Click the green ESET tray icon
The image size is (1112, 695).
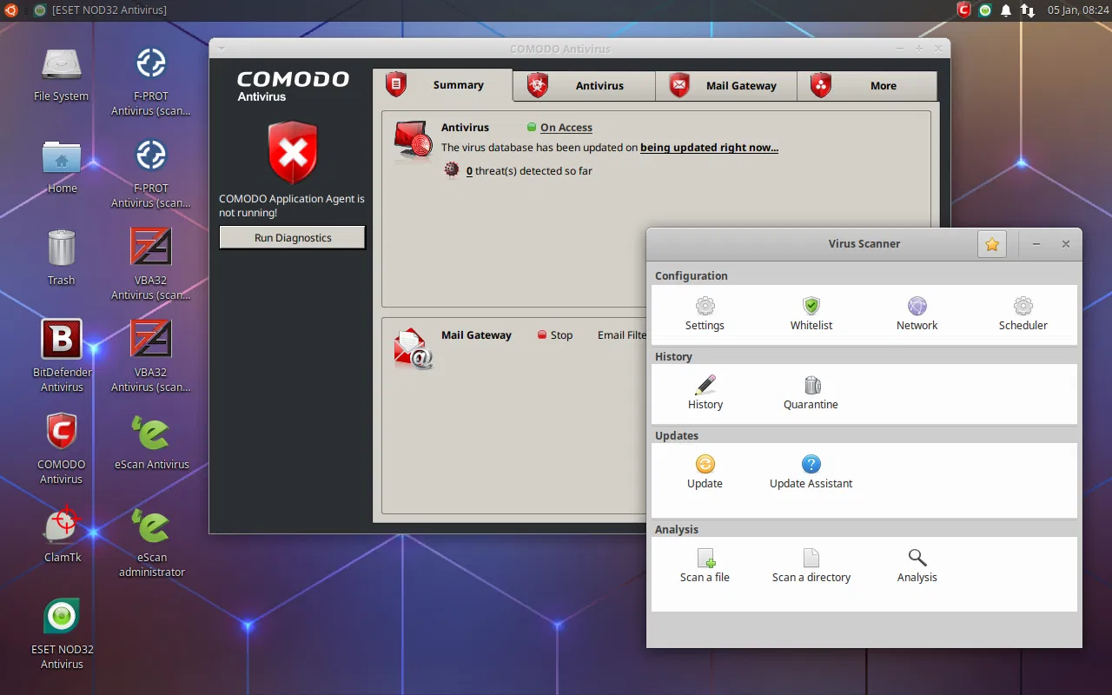click(984, 10)
